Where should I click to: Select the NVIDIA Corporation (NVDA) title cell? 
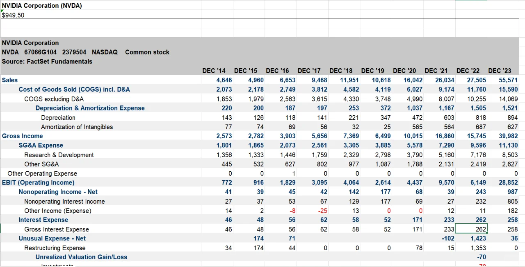point(42,5)
